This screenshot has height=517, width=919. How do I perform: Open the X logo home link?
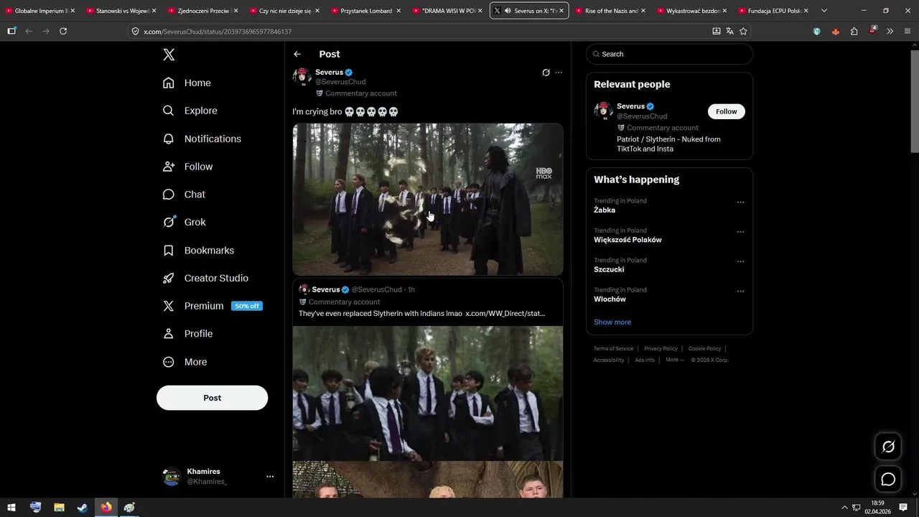pyautogui.click(x=169, y=55)
